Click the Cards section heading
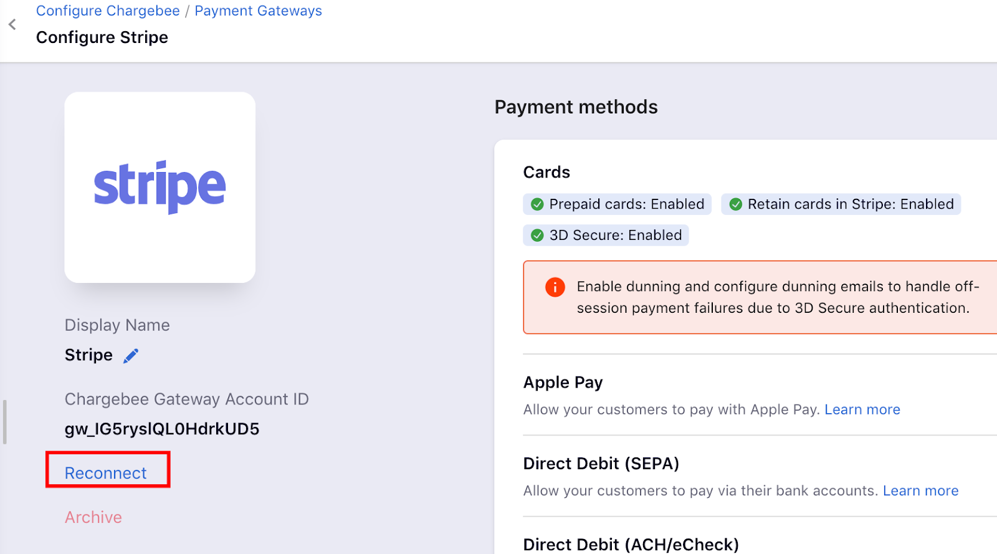The image size is (997, 554). (x=546, y=173)
